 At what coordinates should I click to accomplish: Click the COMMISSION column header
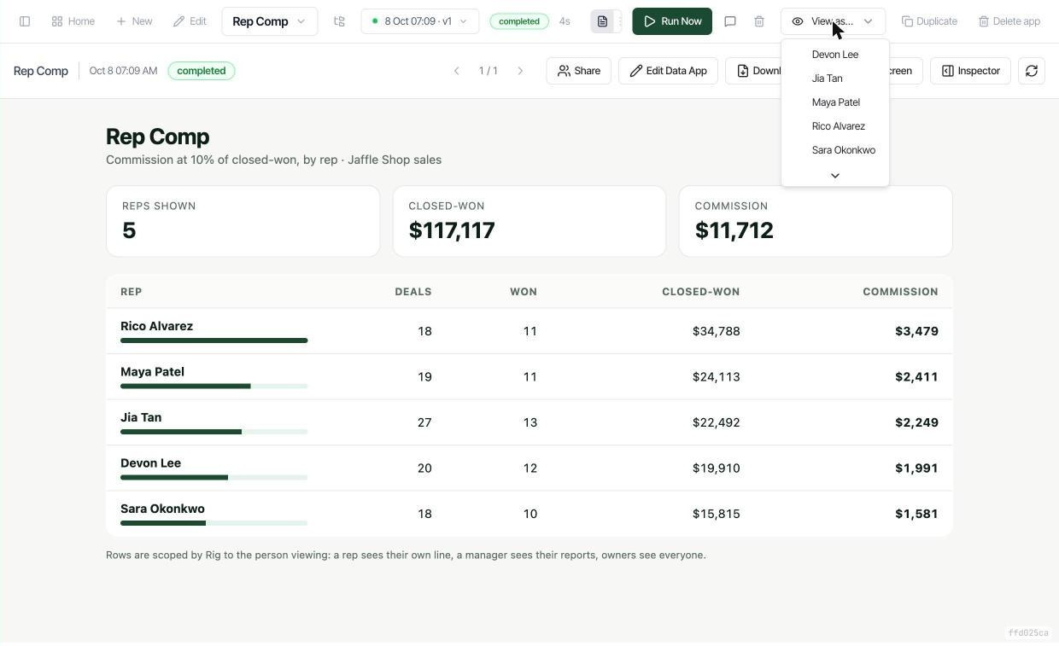coord(900,292)
